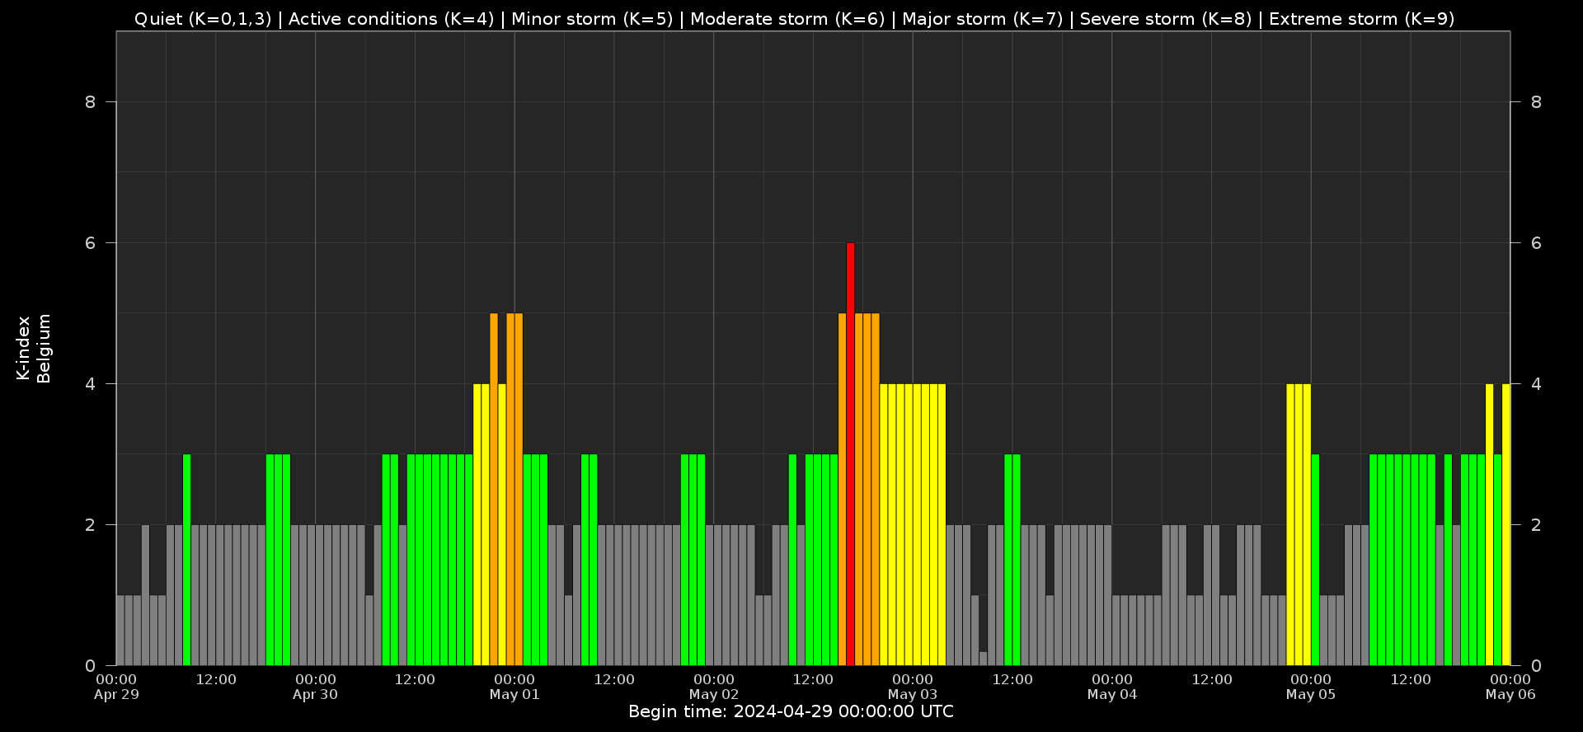Click the lone green bar on Apr 29 morning

pyautogui.click(x=187, y=561)
